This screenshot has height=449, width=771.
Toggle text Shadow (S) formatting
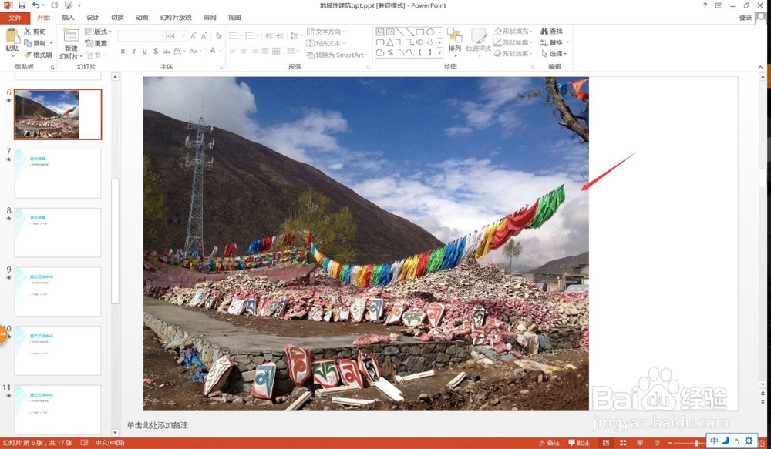tap(156, 51)
